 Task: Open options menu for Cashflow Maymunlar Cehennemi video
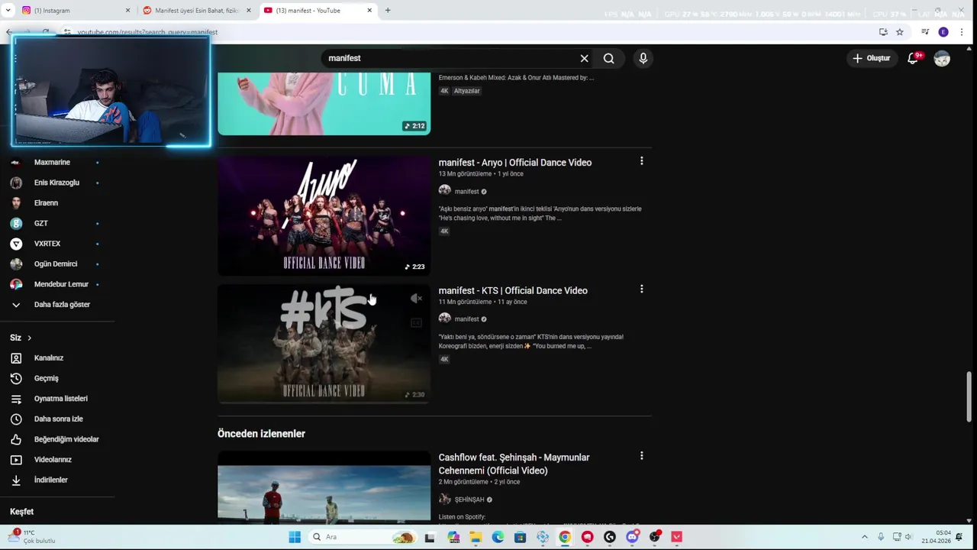641,456
